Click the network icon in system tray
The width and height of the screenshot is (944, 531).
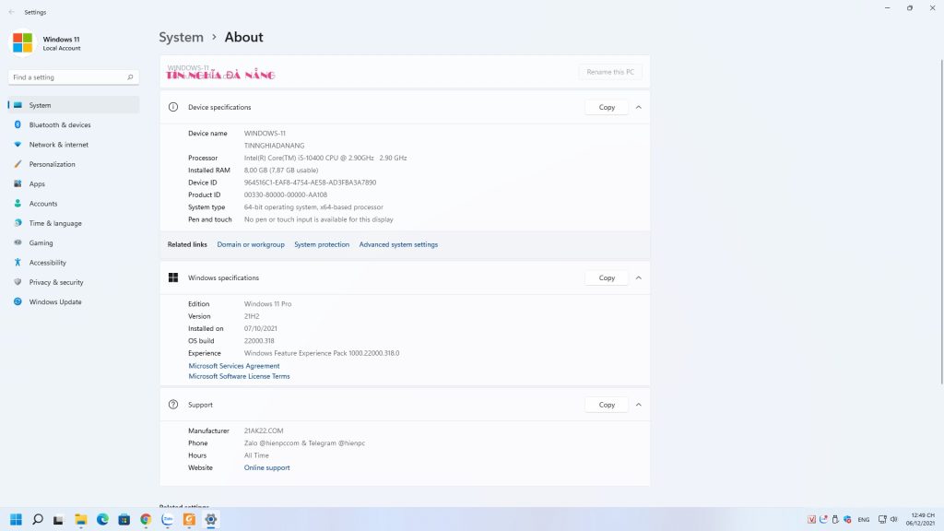(882, 520)
